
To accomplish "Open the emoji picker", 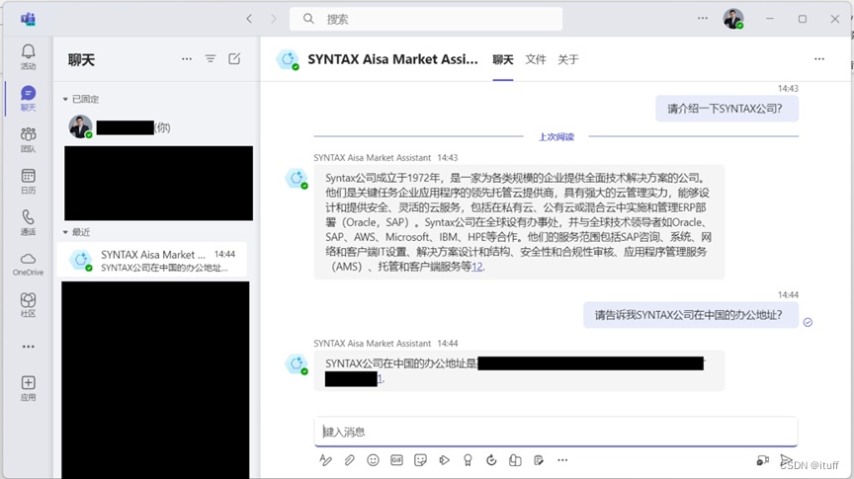I will click(x=373, y=460).
